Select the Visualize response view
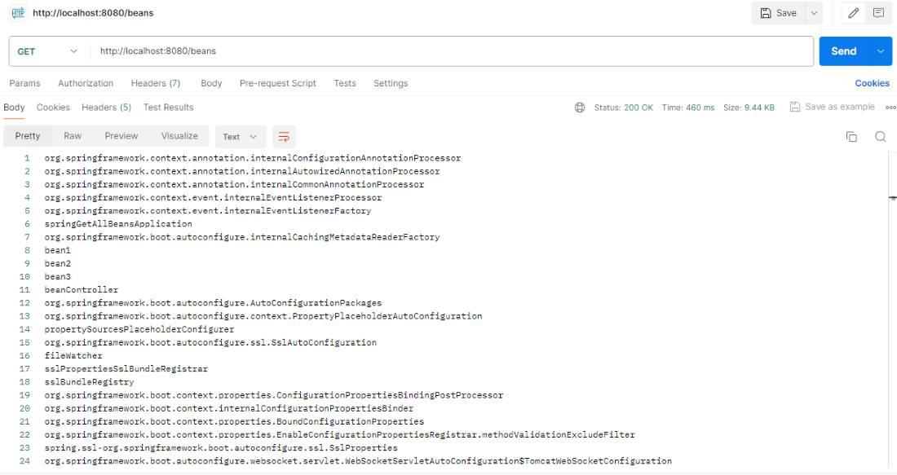This screenshot has height=475, width=897. coord(179,136)
